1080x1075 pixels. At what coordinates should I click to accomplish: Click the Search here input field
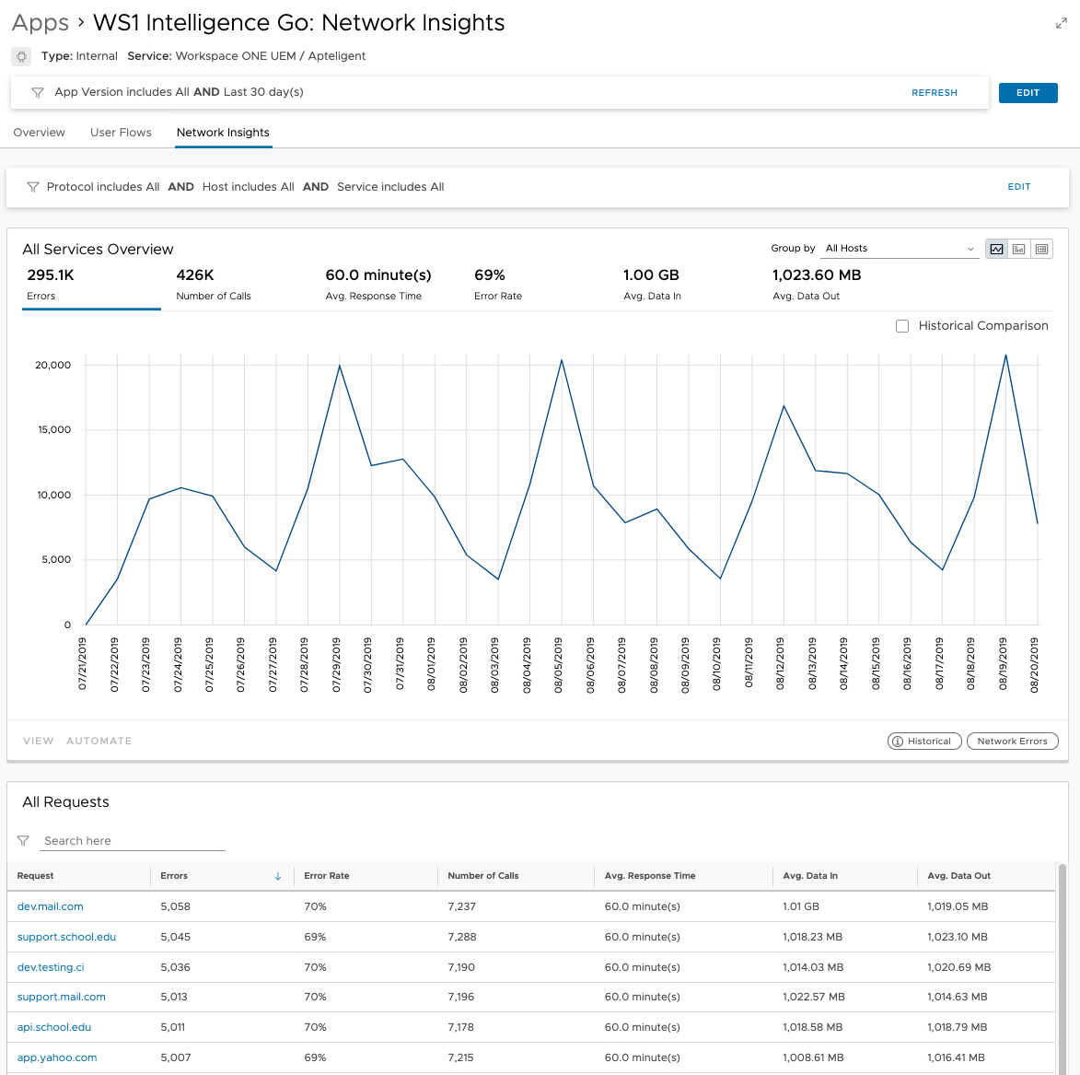coord(134,841)
